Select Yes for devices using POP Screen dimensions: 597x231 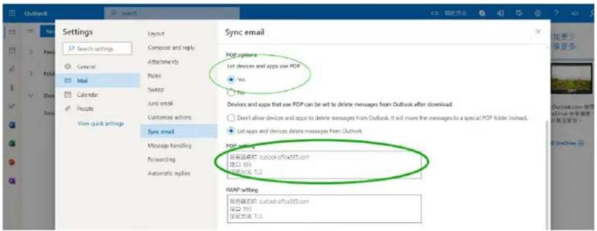tap(231, 79)
